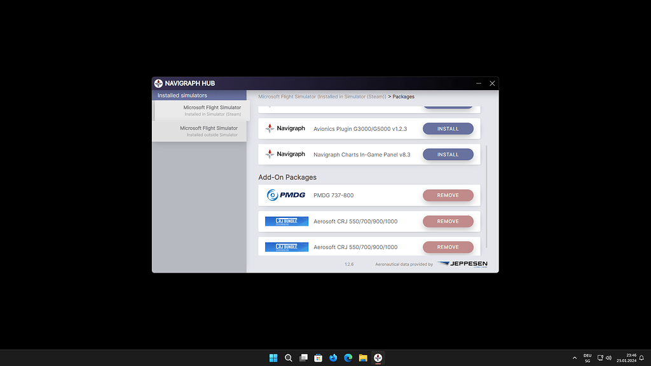
Task: Launch Firefox from the taskbar
Action: [x=333, y=358]
